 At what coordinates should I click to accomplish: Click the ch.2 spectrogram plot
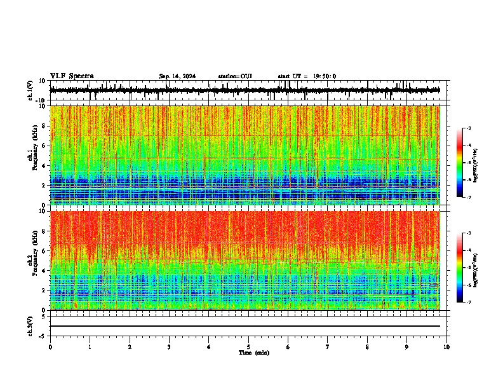245,261
